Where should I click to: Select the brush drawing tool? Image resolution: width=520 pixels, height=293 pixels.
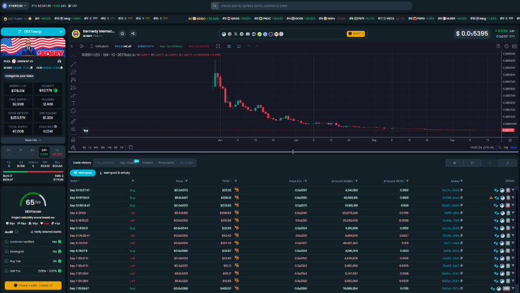(73, 96)
